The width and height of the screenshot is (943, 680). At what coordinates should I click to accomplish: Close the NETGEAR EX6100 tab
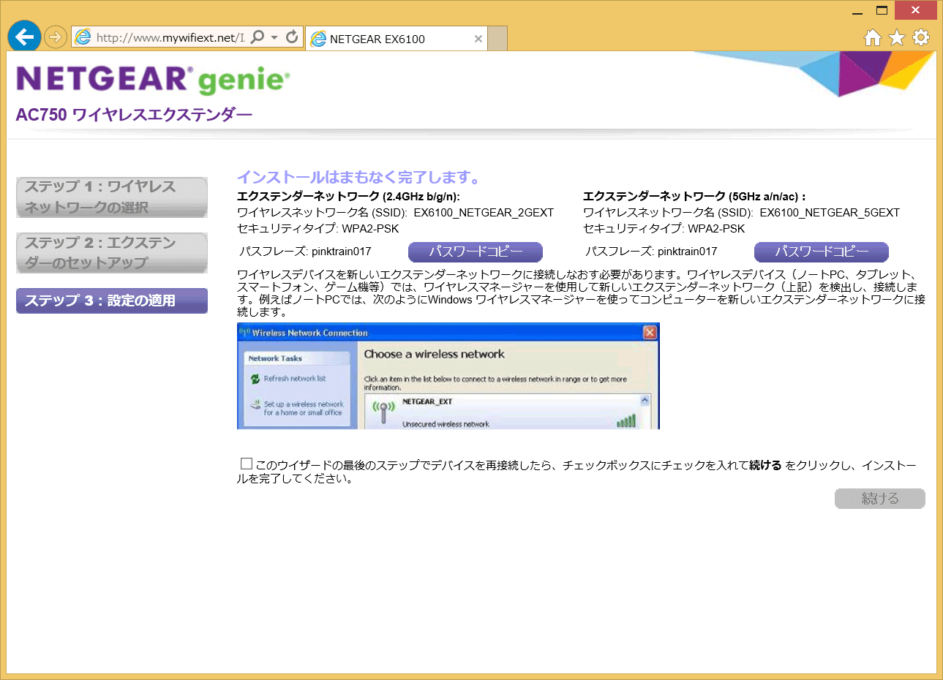pos(478,39)
